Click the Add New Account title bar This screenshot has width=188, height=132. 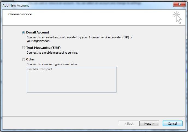[x=82, y=5]
